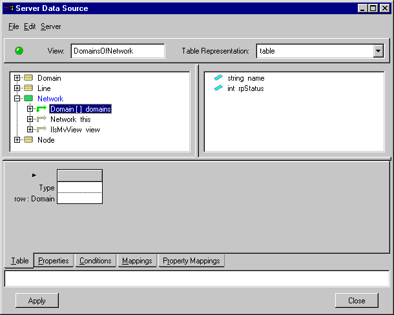This screenshot has height=315, width=394.
Task: Switch to the Property Mappings tab
Action: point(191,261)
